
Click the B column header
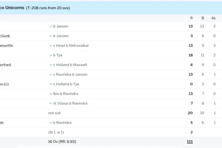click(x=203, y=18)
